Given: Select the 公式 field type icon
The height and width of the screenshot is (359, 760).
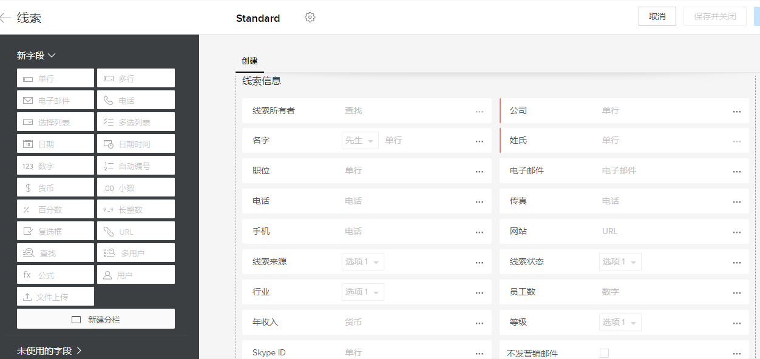Looking at the screenshot, I should tap(55, 274).
